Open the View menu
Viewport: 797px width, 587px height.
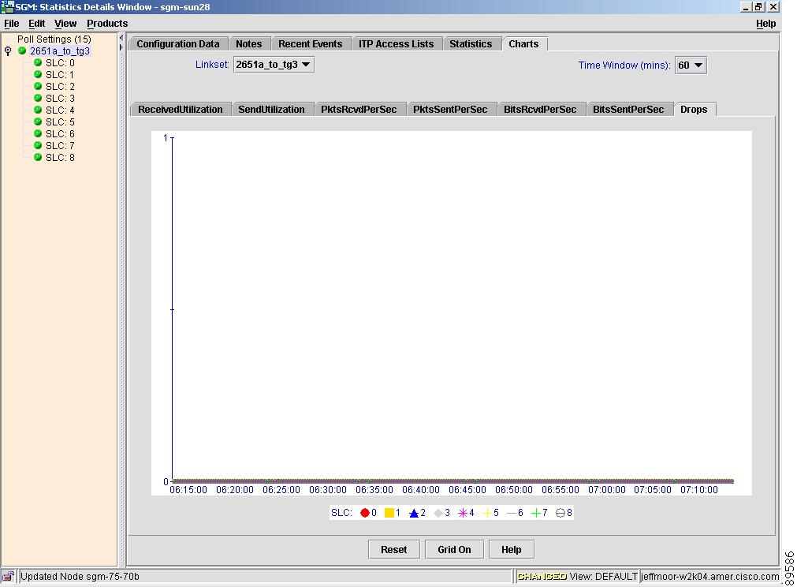[x=65, y=24]
